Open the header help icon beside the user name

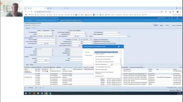178,18
